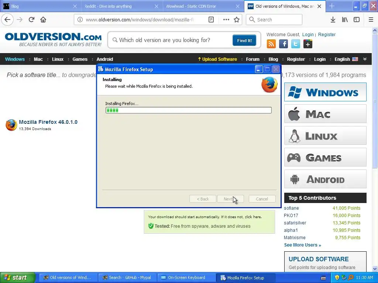This screenshot has height=283, width=378.
Task: Select Android in the site navigation
Action: tap(104, 59)
